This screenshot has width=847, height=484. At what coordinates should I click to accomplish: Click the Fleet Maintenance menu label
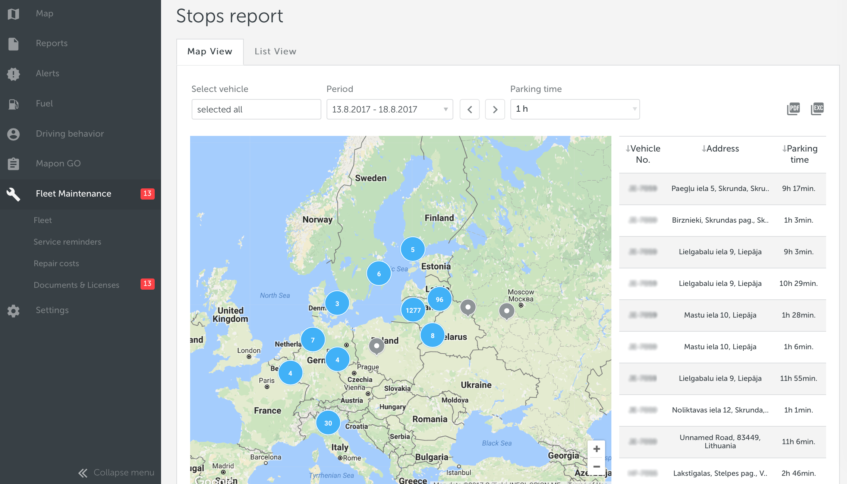[x=73, y=194]
